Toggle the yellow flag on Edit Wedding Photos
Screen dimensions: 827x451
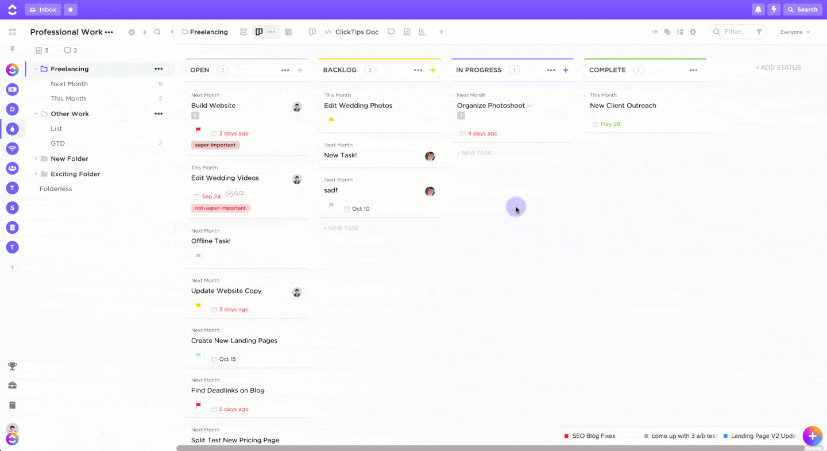pos(331,120)
